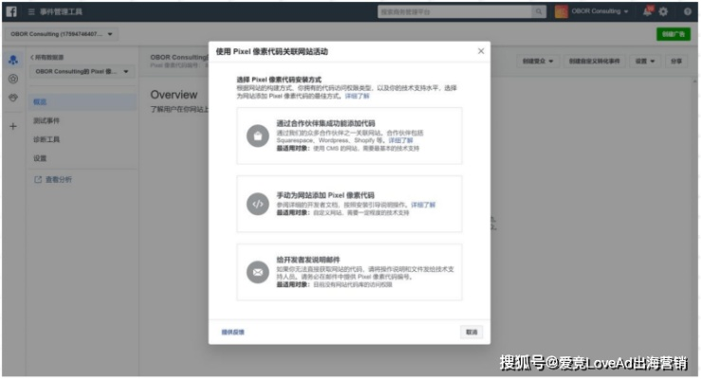The width and height of the screenshot is (701, 379).
Task: Open the 设置 dropdown in top right toolbar
Action: click(645, 62)
